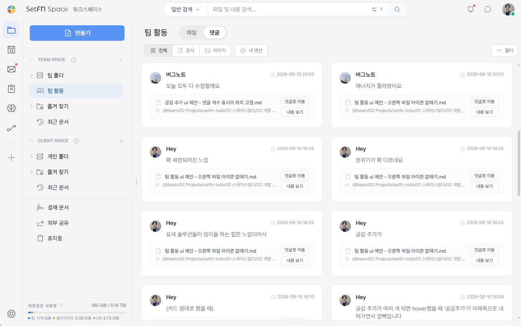Open the brain AI icon in left rail
The height and width of the screenshot is (326, 521).
point(11,108)
